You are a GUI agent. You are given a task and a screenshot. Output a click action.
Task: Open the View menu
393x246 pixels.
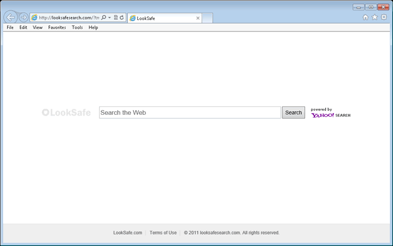(x=37, y=27)
